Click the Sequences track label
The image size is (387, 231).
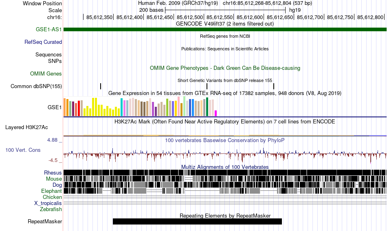tap(48, 55)
